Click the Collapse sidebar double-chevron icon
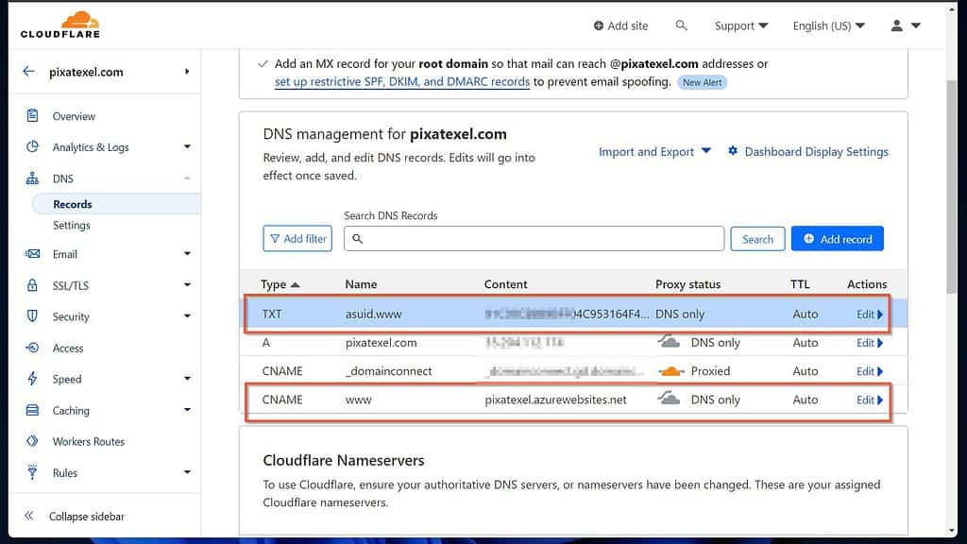The width and height of the screenshot is (967, 544). tap(29, 516)
